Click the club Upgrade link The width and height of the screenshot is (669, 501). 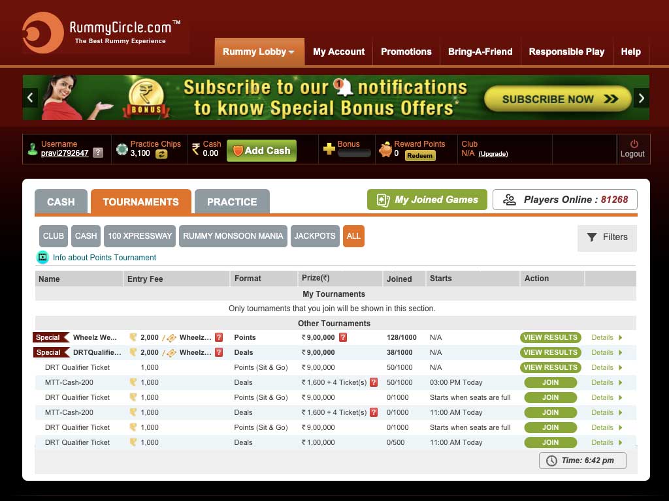pos(493,154)
